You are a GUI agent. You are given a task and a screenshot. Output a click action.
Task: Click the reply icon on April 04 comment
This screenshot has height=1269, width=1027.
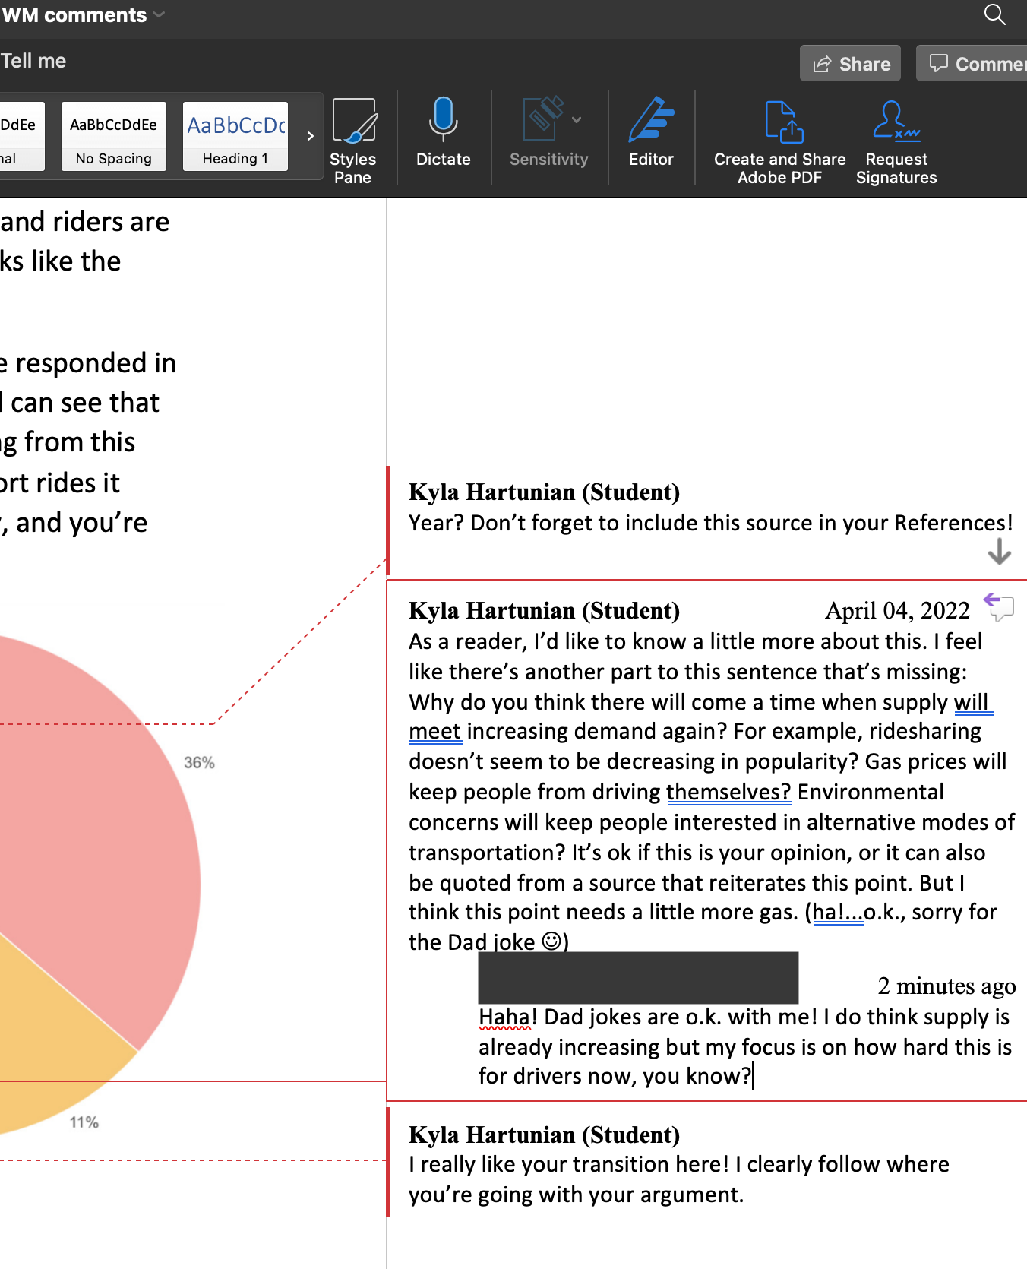pyautogui.click(x=999, y=606)
